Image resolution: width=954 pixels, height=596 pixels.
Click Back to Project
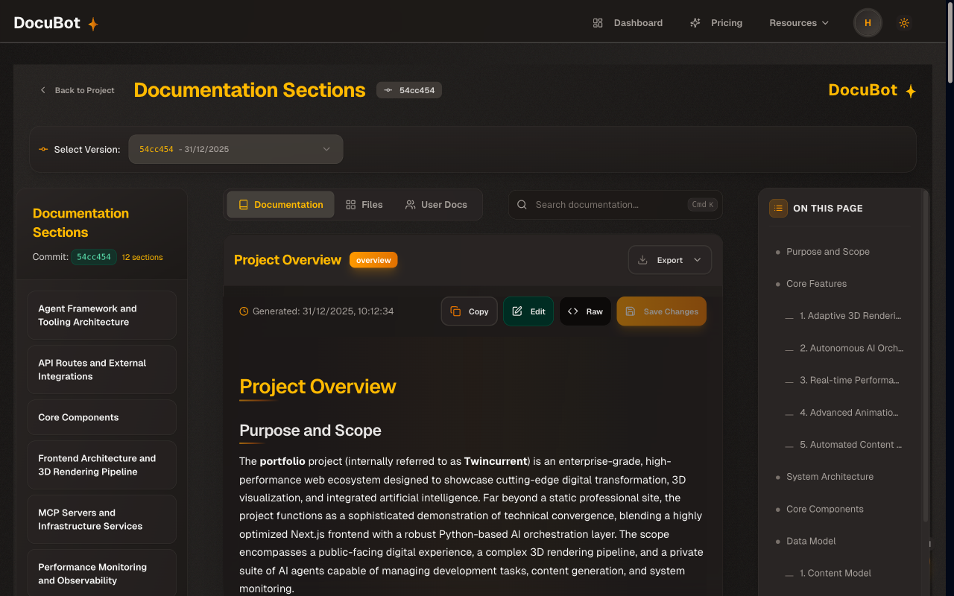click(77, 89)
